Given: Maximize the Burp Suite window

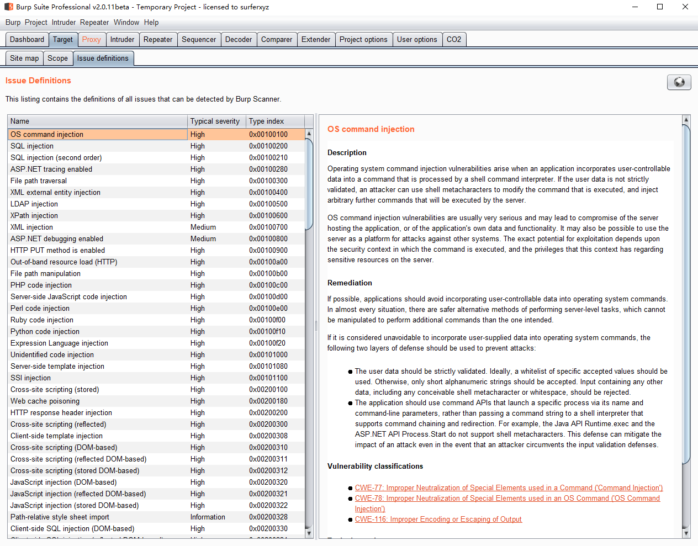Looking at the screenshot, I should point(660,7).
